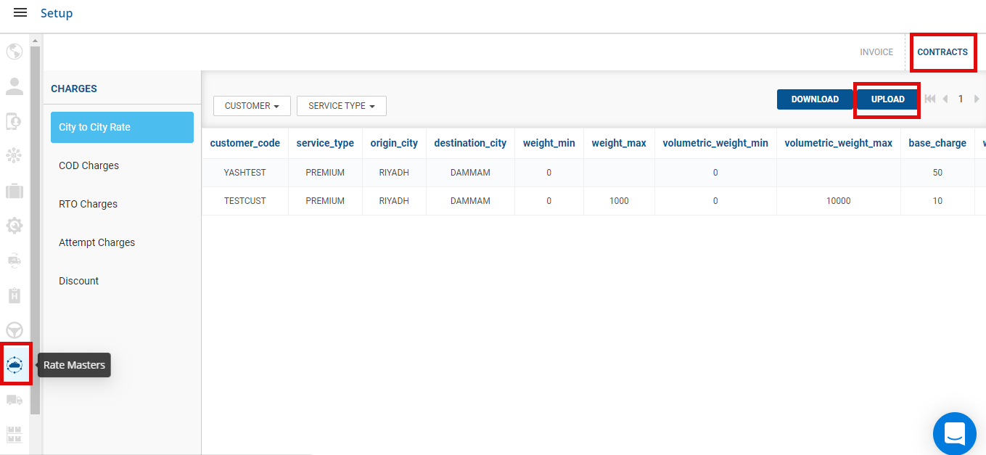Image resolution: width=986 pixels, height=455 pixels.
Task: Click the YASHTEST customer code cell
Action: coord(245,173)
